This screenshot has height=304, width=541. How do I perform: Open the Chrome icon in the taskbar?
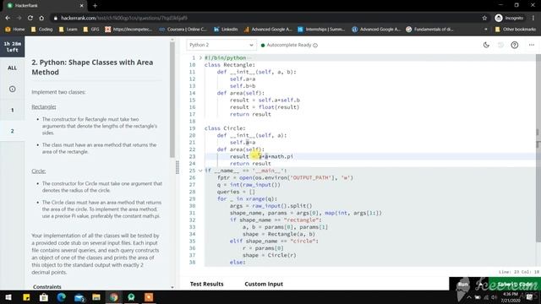113,297
